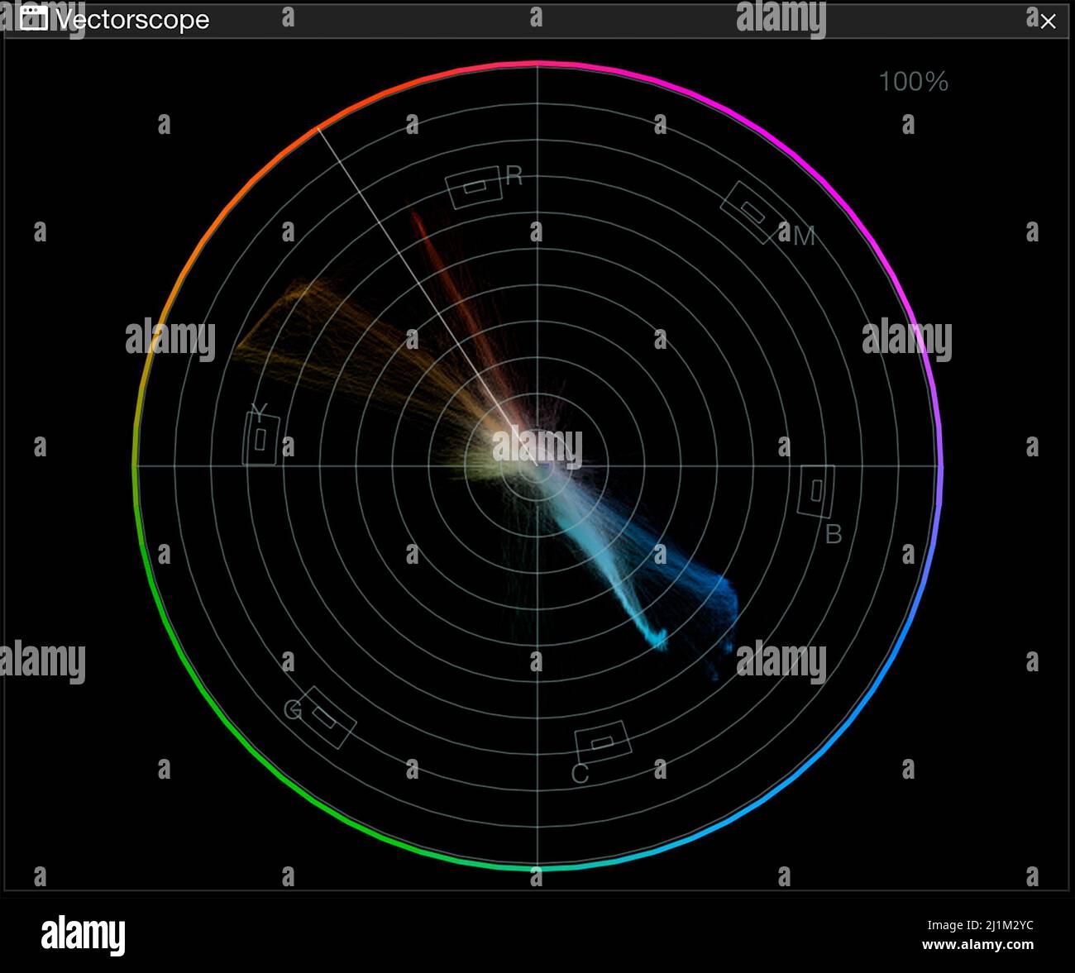Click the 100% scale label
Screen dimensions: 1075x973
(913, 81)
